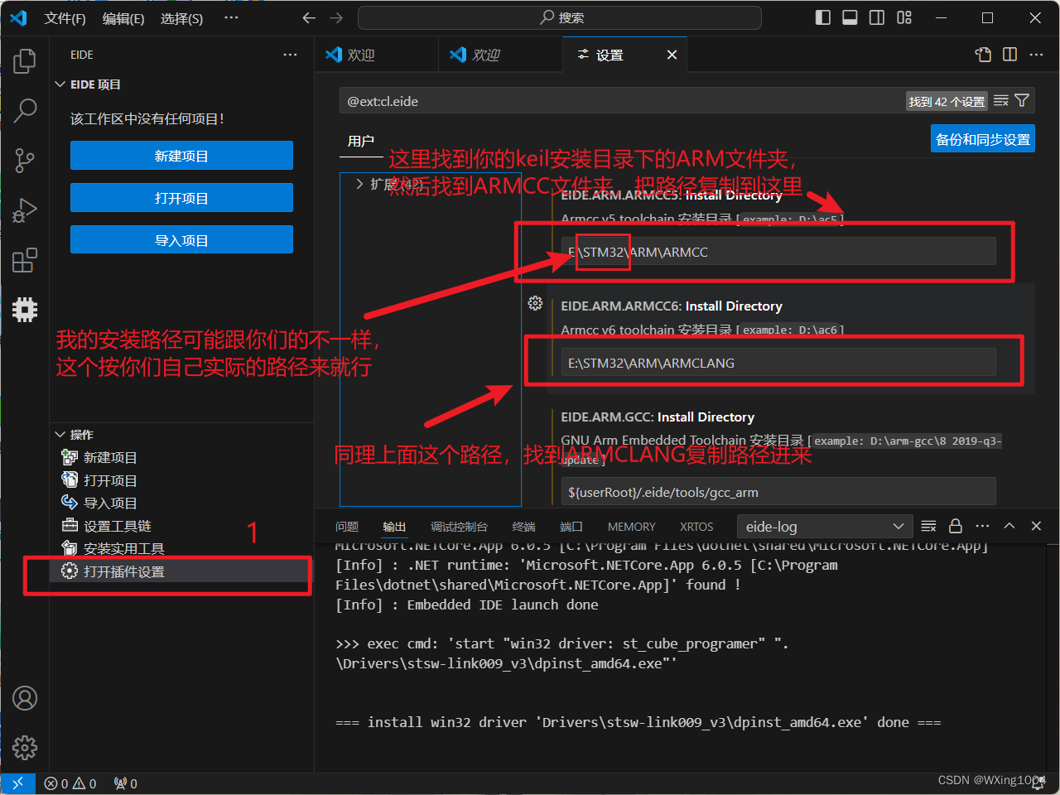
Task: Toggle the bottom panel visibility
Action: click(x=849, y=17)
